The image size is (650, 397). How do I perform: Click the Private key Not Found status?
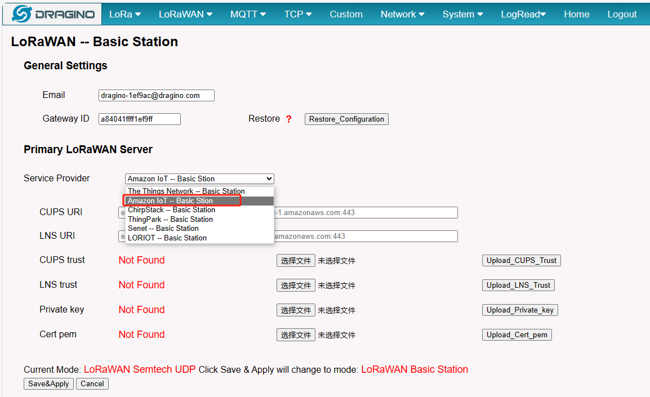(x=142, y=310)
